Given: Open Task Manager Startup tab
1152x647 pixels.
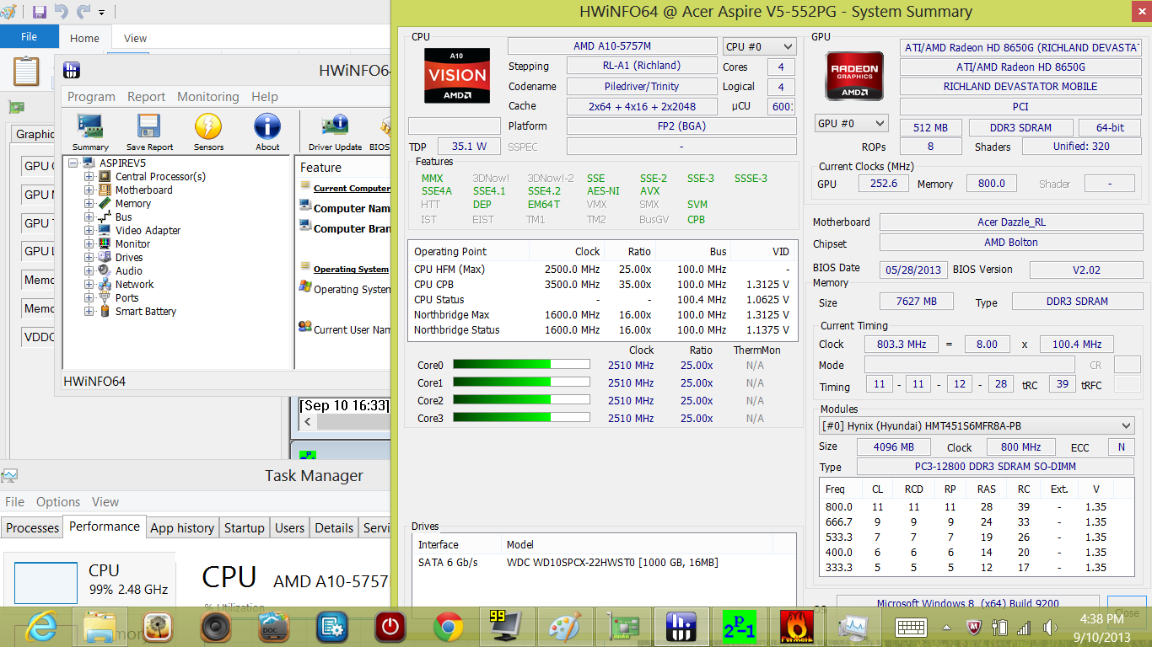Looking at the screenshot, I should (245, 528).
